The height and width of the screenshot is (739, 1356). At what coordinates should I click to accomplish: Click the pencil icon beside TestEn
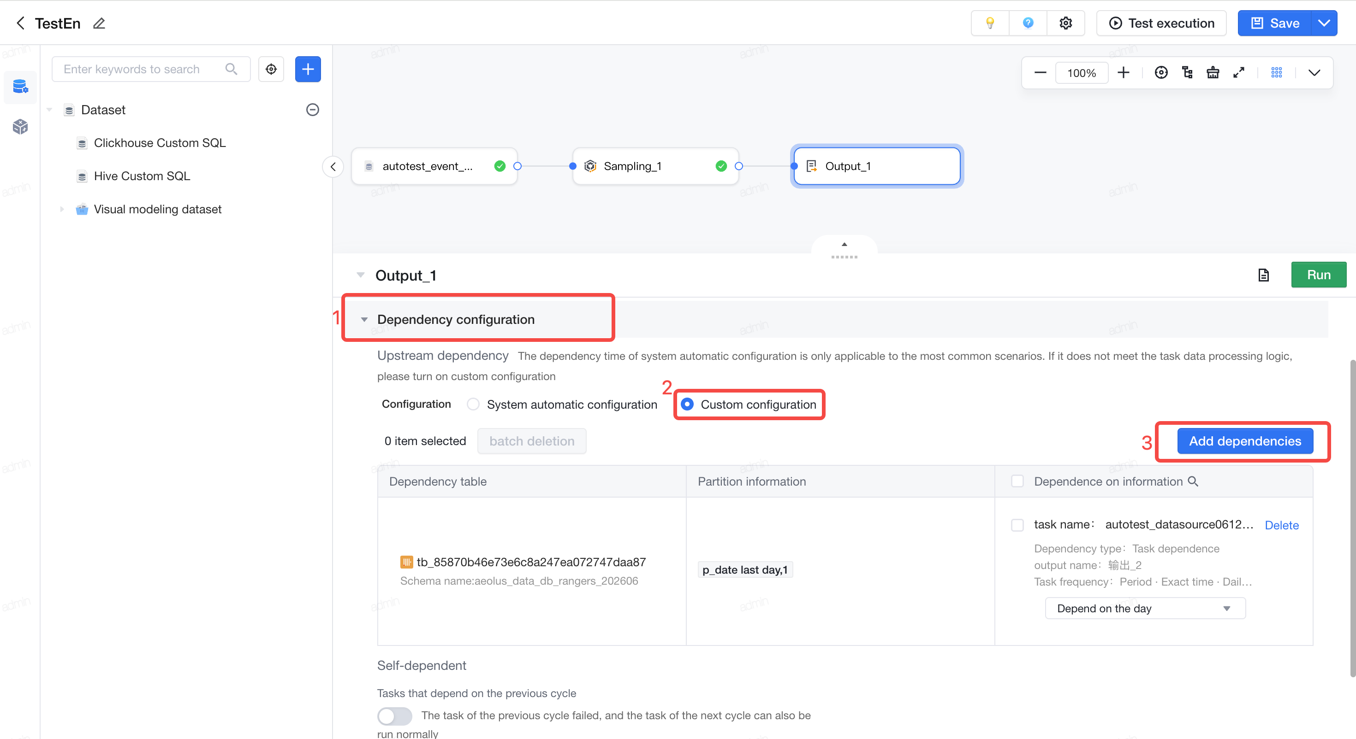(99, 23)
